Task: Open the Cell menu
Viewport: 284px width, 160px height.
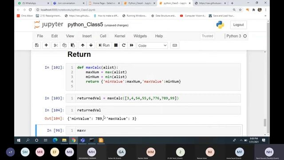Action: 103,36
